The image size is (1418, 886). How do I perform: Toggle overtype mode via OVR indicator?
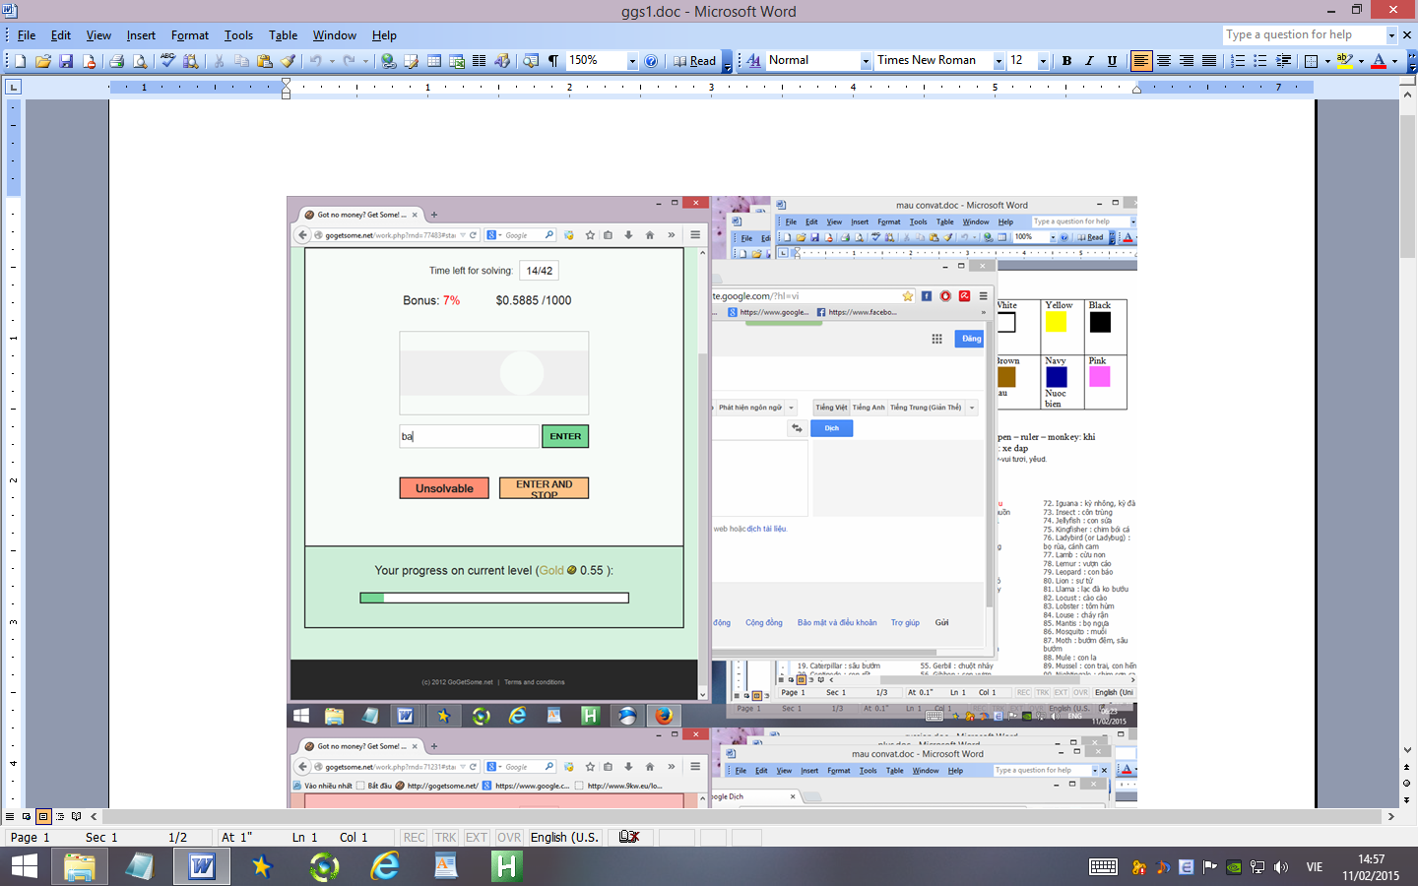(x=509, y=838)
